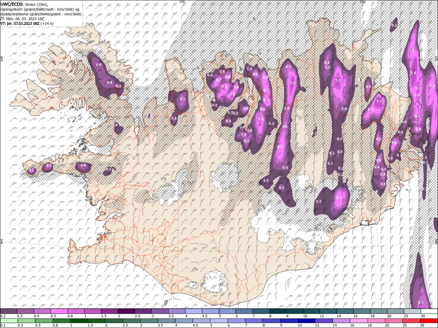Select the pale green 0.1 rain scale swatch
This screenshot has width=438, height=328.
pyautogui.click(x=9, y=321)
